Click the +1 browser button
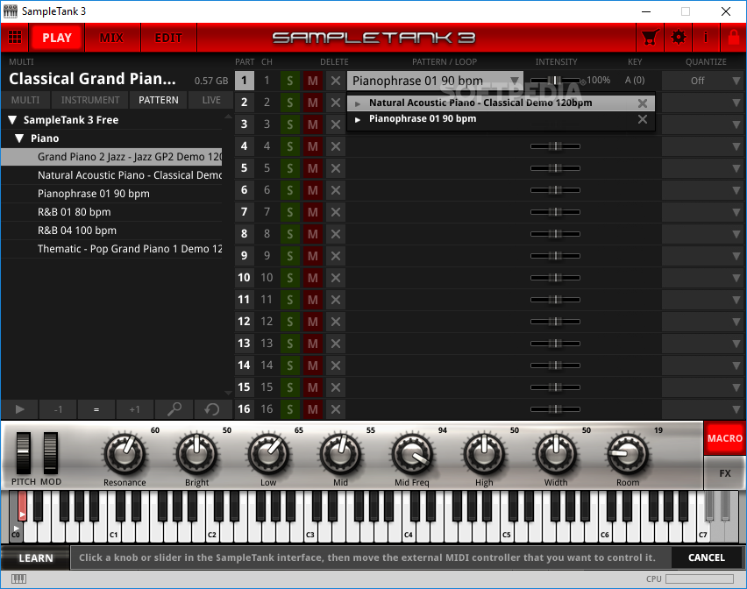Screen dimensions: 747x589 point(135,409)
